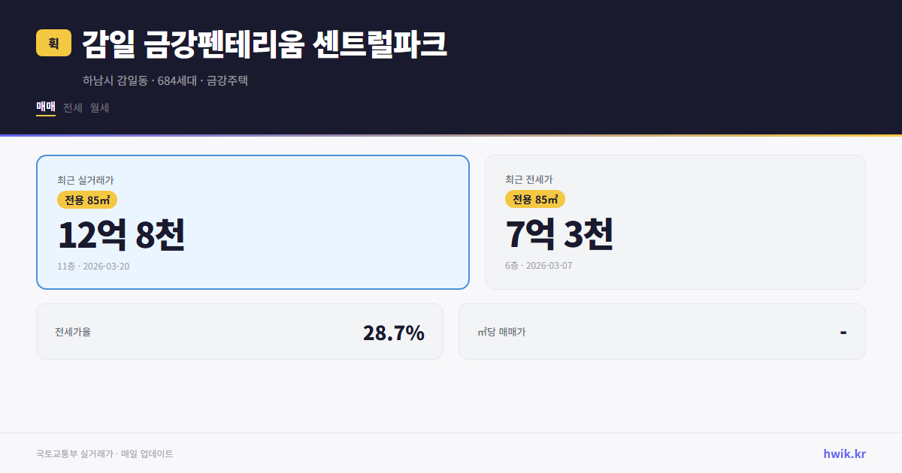Switch to the 매매 tab
This screenshot has width=902, height=473.
click(45, 107)
